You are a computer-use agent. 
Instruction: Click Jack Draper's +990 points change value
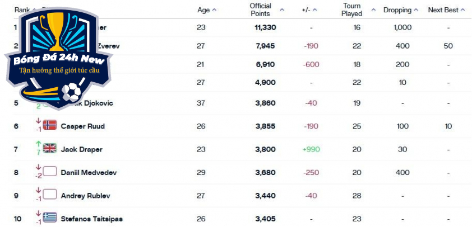[311, 149]
